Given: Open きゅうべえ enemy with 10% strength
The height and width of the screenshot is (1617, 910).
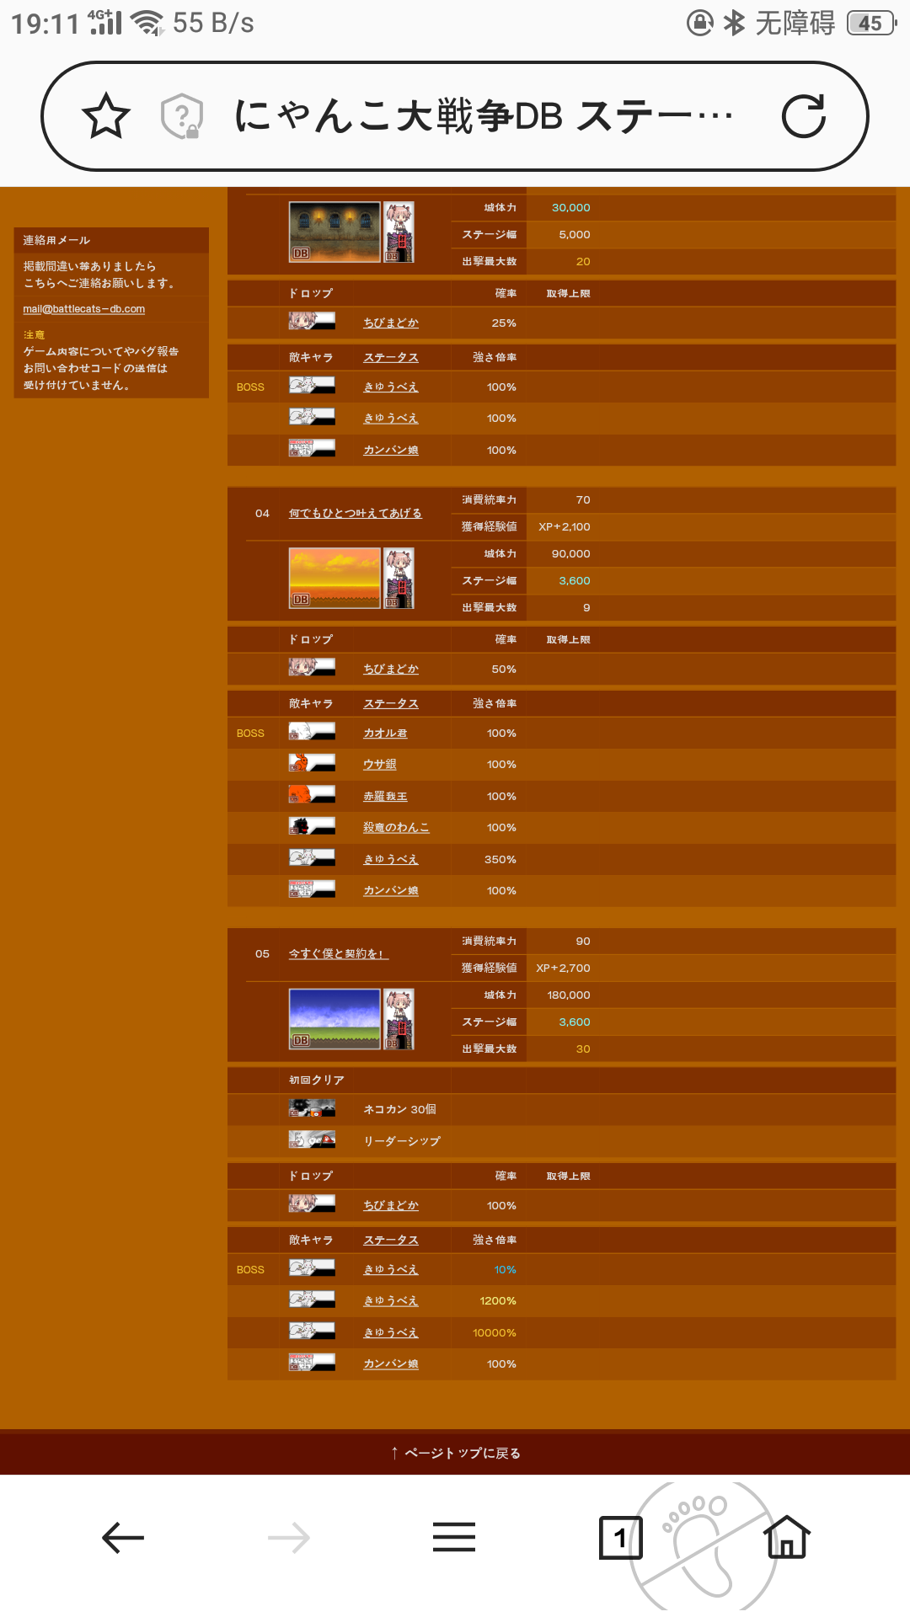Looking at the screenshot, I should tap(390, 1270).
